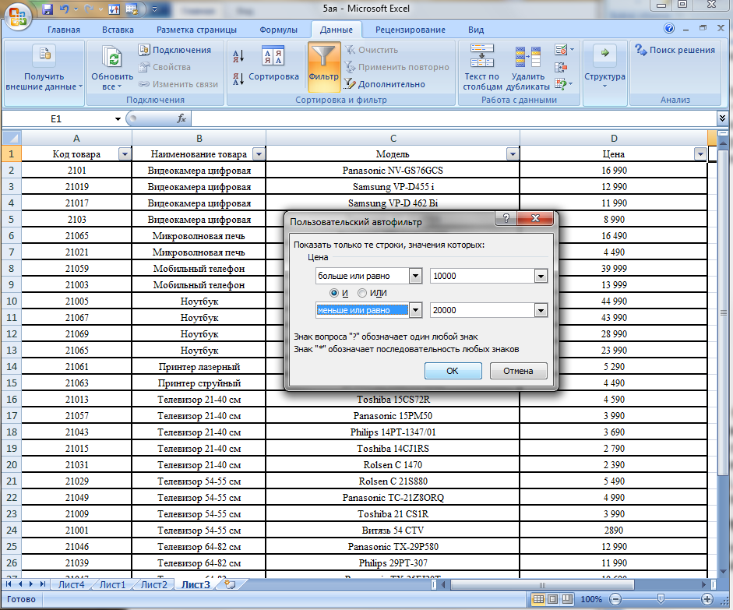The image size is (733, 610).
Task: Select column C header
Action: (393, 138)
